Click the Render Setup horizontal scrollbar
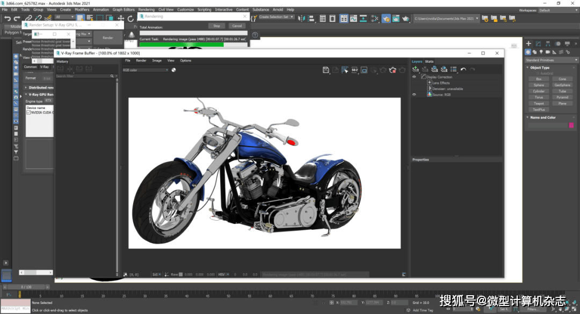Screen dimensions: 580x314 pos(36,272)
